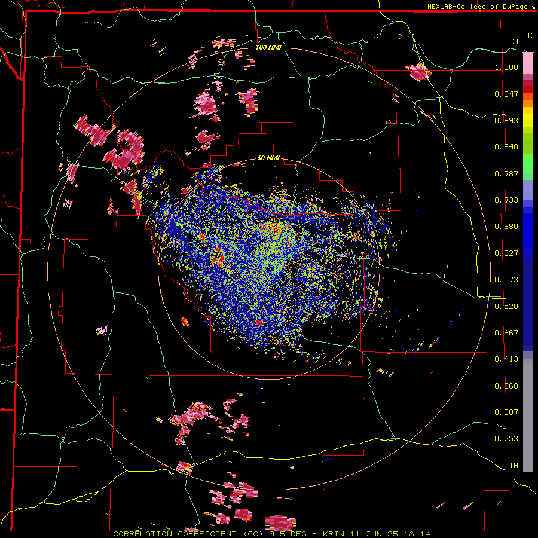Select the 0.360 legend value
The image size is (538, 538).
tap(506, 386)
